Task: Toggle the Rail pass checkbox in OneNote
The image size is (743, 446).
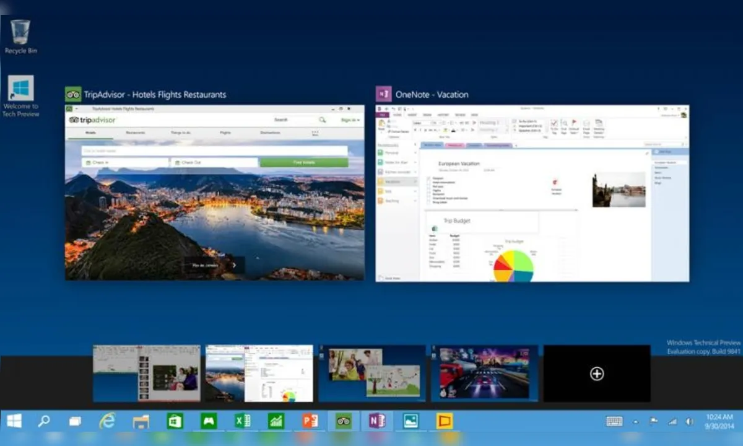Action: click(x=429, y=186)
